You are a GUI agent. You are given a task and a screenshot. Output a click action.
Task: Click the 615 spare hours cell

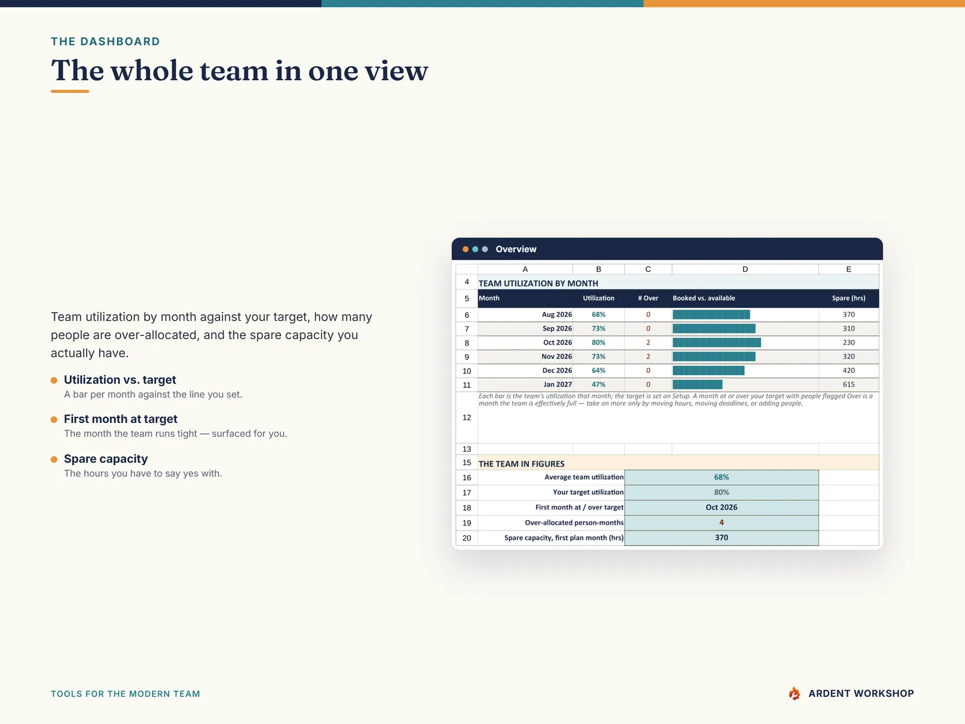point(849,384)
